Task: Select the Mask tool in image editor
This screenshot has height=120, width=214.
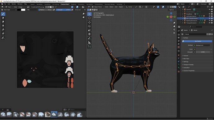Action: point(3,33)
